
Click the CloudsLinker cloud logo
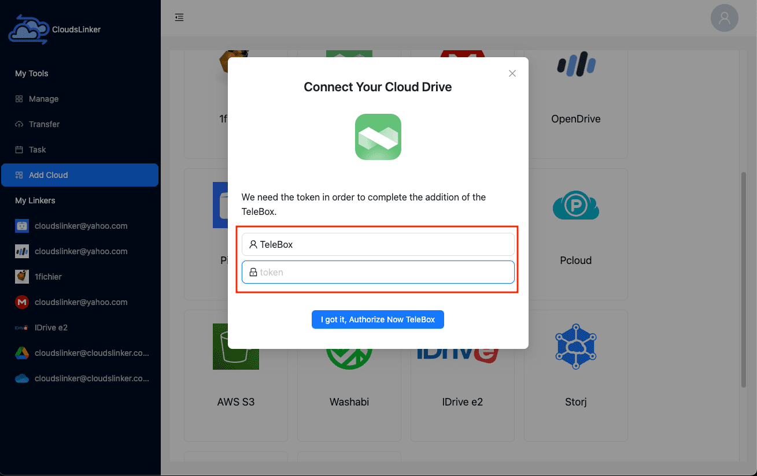click(x=28, y=29)
